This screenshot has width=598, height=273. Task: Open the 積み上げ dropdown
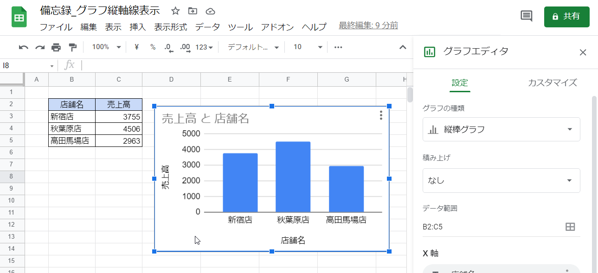pyautogui.click(x=501, y=180)
